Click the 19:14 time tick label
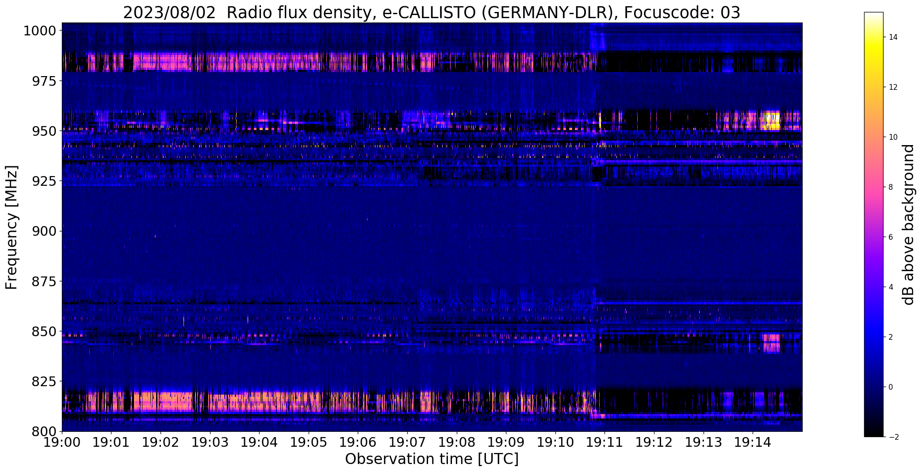This screenshot has height=472, width=922. [753, 442]
